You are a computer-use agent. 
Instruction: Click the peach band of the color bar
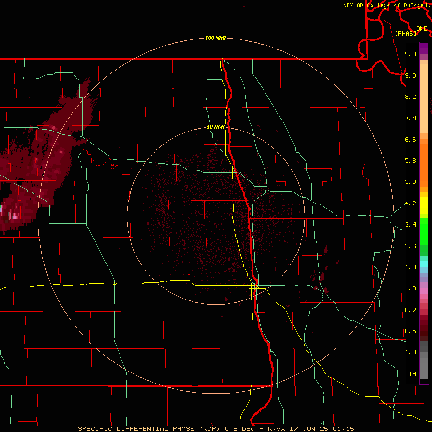pos(424,98)
